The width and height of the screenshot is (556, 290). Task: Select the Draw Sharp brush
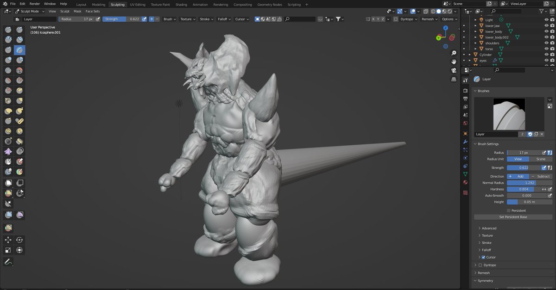(x=19, y=30)
